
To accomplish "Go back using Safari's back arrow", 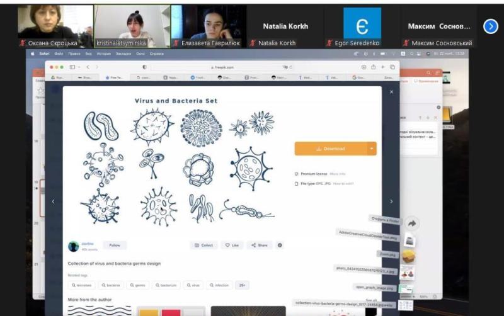I will click(88, 67).
